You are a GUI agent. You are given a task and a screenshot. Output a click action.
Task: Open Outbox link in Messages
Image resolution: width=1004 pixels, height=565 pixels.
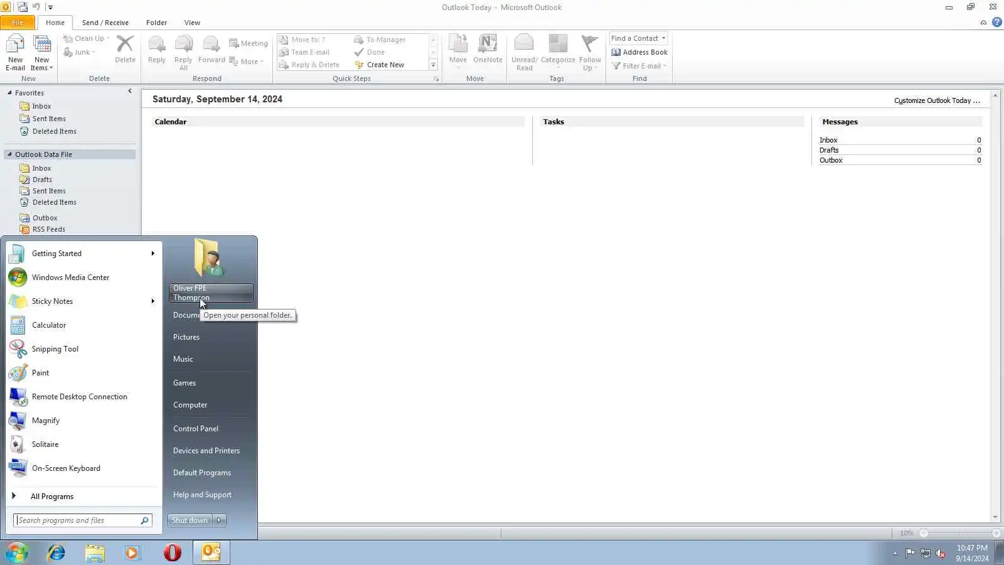[831, 161]
